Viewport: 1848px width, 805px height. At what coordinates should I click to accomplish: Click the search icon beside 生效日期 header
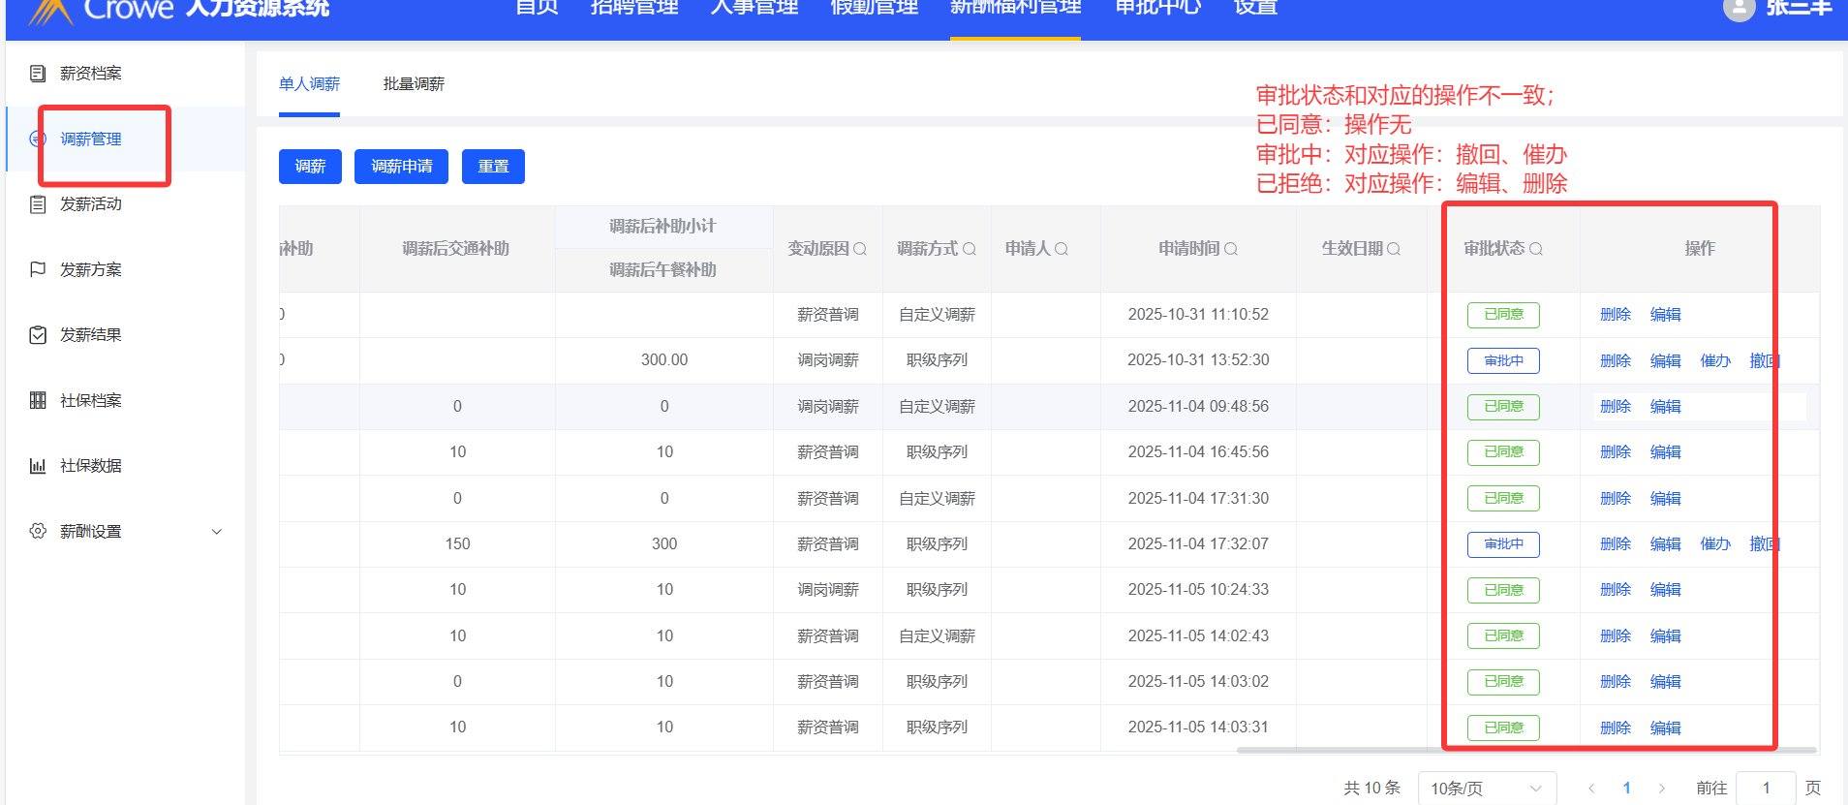(1394, 249)
